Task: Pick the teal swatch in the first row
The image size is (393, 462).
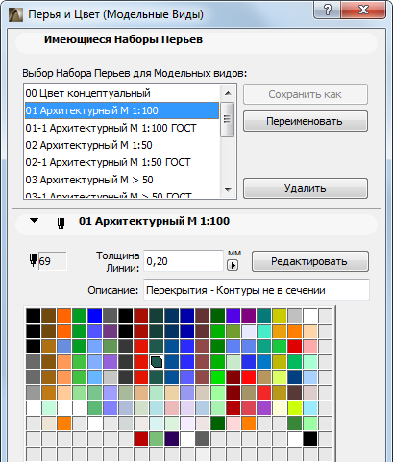Action: [x=264, y=316]
